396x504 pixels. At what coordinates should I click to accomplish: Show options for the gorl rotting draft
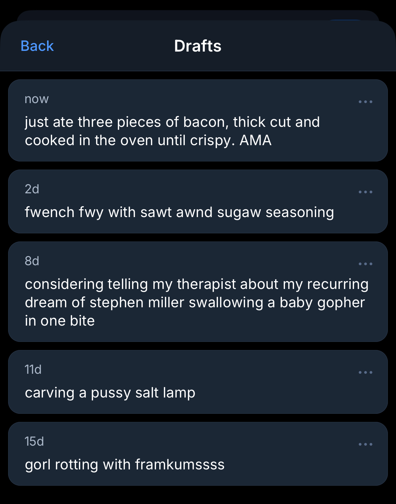click(x=365, y=444)
